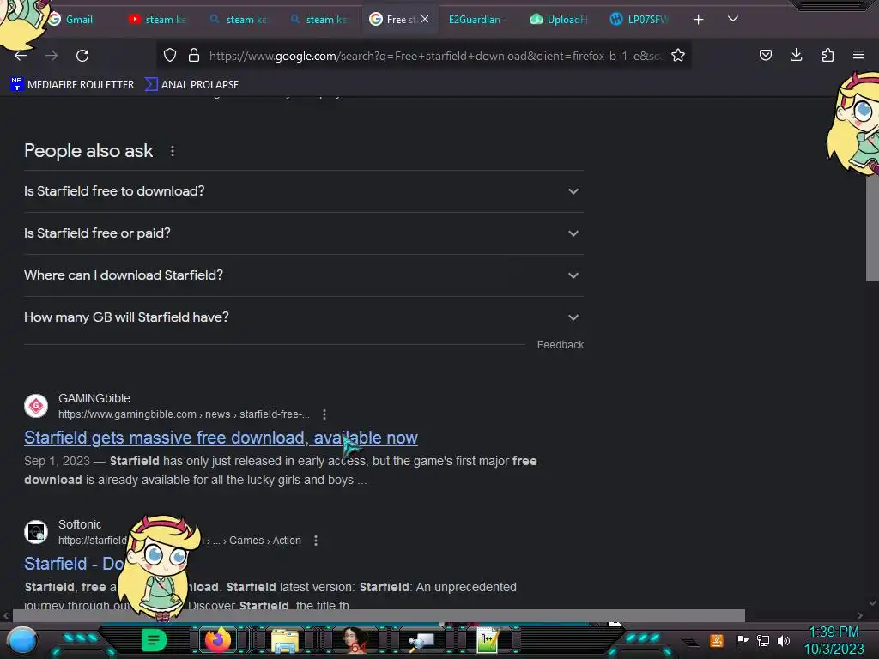Image resolution: width=879 pixels, height=659 pixels.
Task: Click the GAMINGbible site favicon
Action: [x=36, y=405]
